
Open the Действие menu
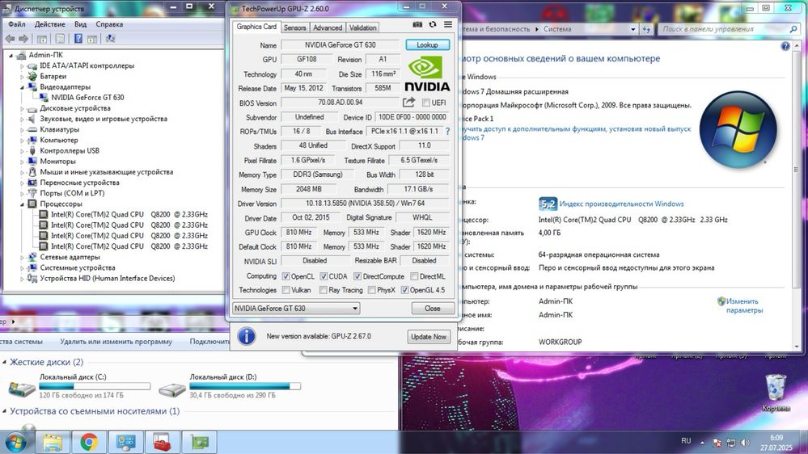49,24
